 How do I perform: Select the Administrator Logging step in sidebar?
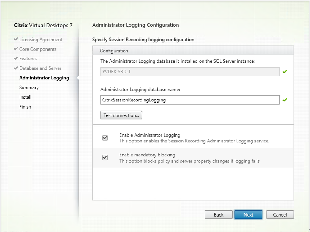coord(44,78)
